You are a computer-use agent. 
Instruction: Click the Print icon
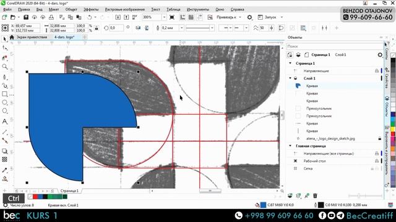pyautogui.click(x=51, y=17)
